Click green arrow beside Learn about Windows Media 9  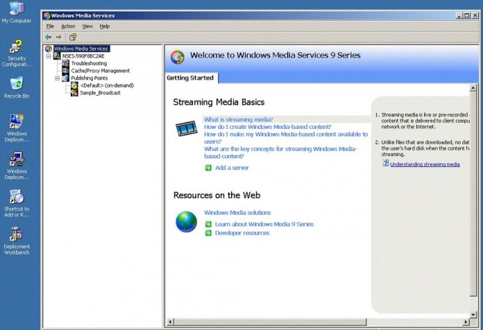209,224
